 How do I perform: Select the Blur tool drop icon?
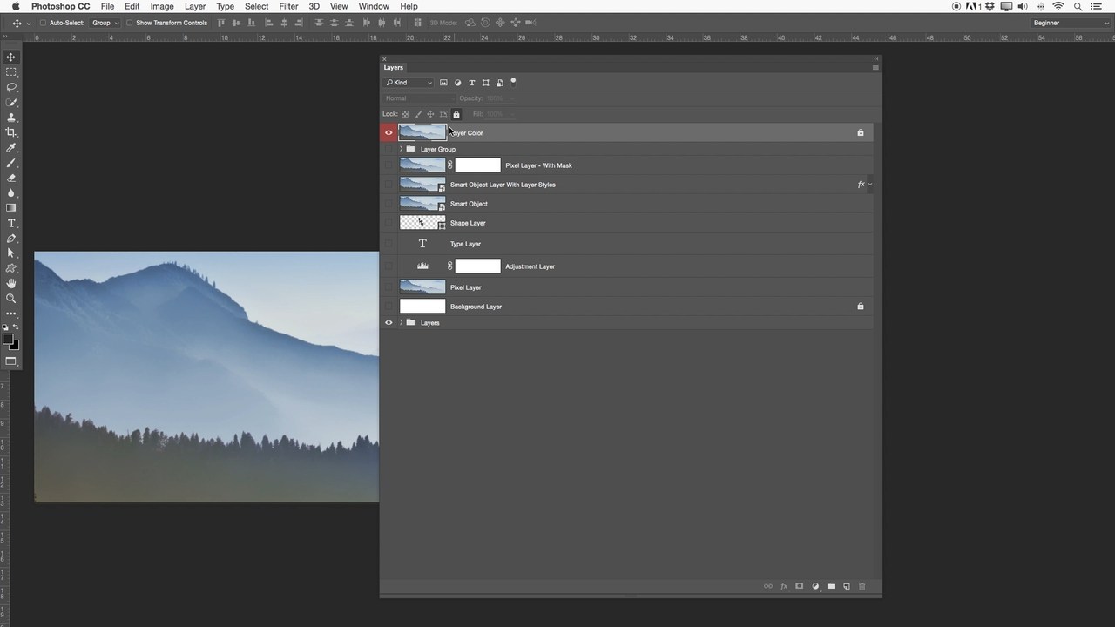[11, 192]
